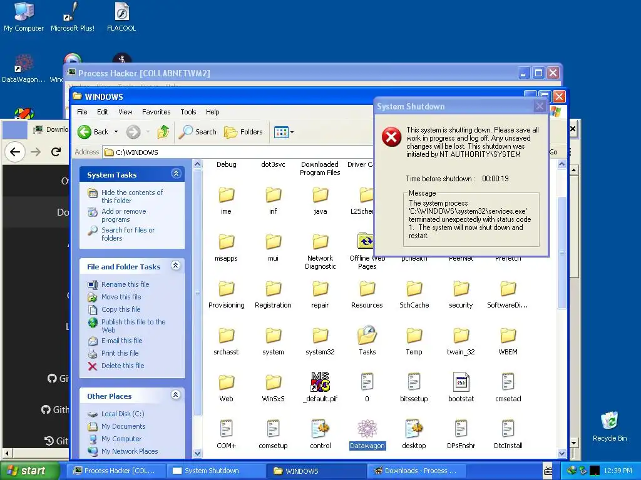Click Hide the contents of this folder

[132, 196]
